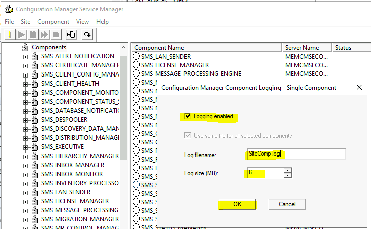Click the Components root node icon
Viewport: 371px width, 229px height.
point(25,48)
